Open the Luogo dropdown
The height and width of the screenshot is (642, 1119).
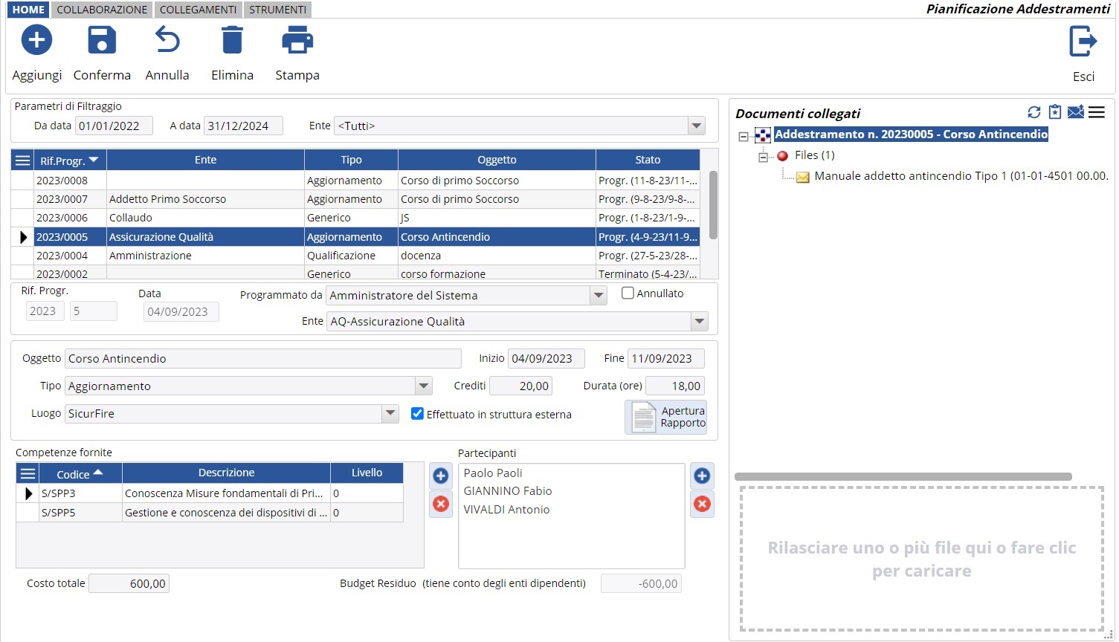click(x=390, y=414)
